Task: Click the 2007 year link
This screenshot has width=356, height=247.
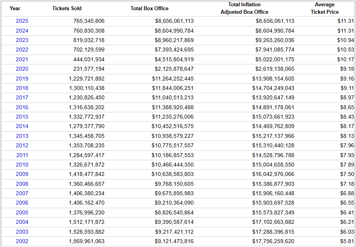Action: coord(22,193)
